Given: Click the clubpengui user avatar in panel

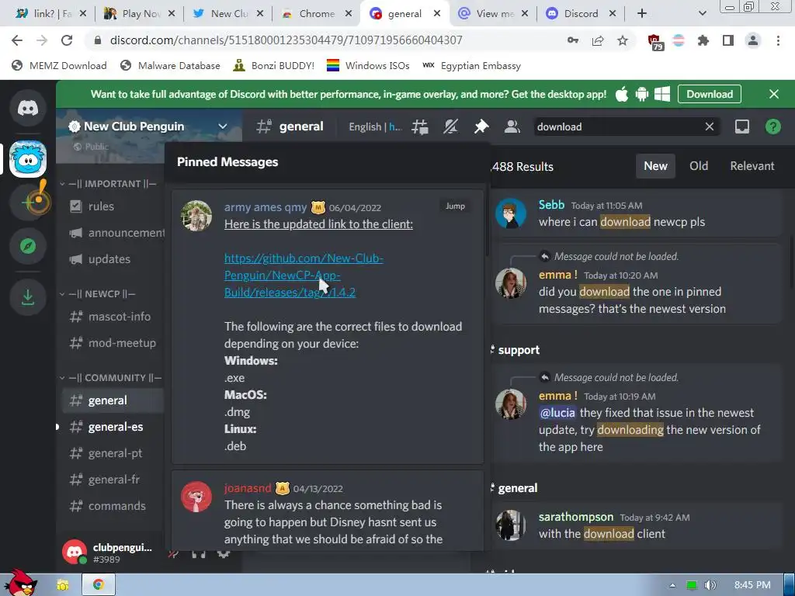Looking at the screenshot, I should (x=75, y=553).
